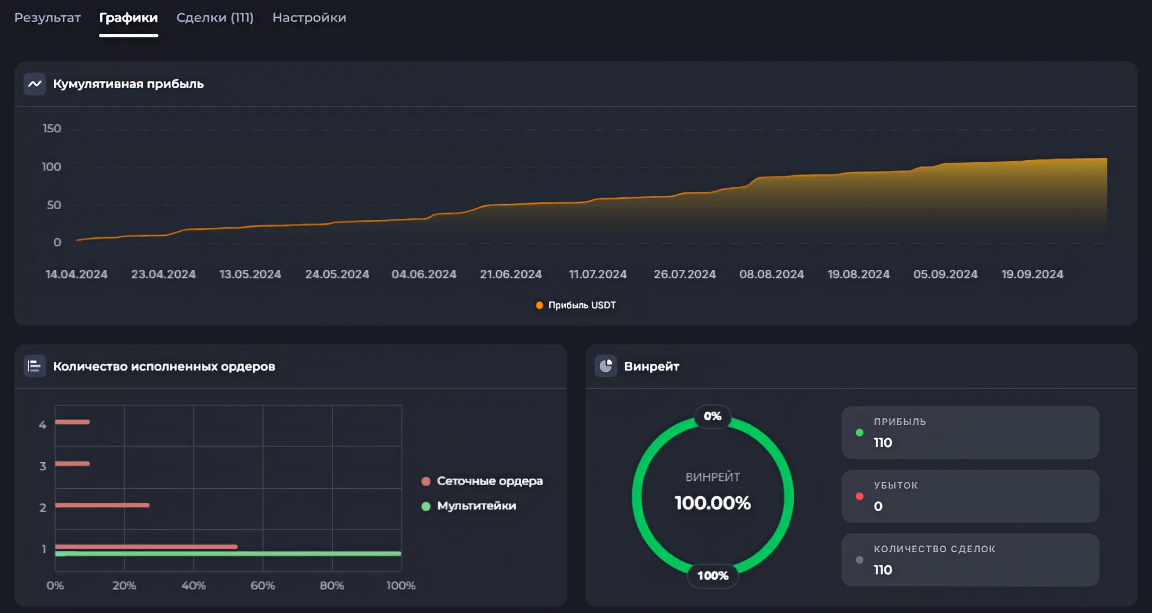The image size is (1152, 613).
Task: Click red dot beside УБЫТОК stat card
Action: (859, 496)
